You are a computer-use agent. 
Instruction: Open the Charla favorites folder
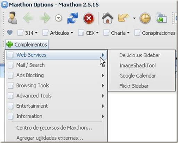pyautogui.click(x=116, y=33)
